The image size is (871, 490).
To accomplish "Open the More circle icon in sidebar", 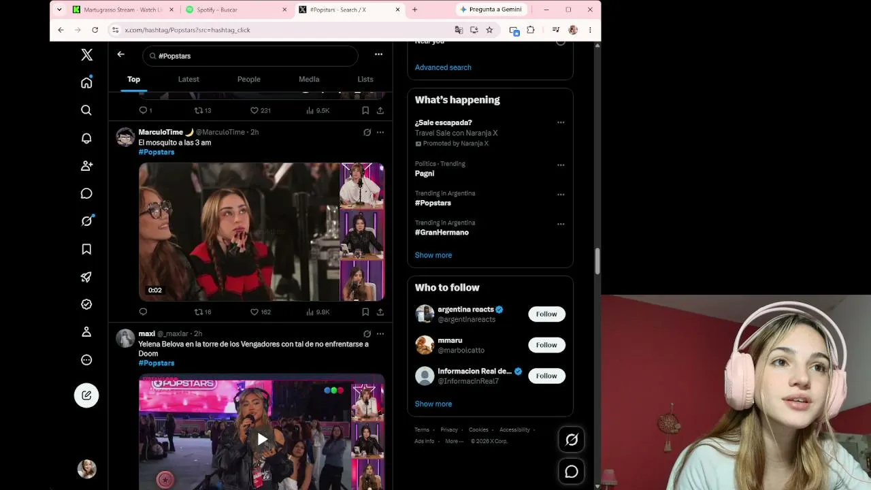I will point(86,360).
